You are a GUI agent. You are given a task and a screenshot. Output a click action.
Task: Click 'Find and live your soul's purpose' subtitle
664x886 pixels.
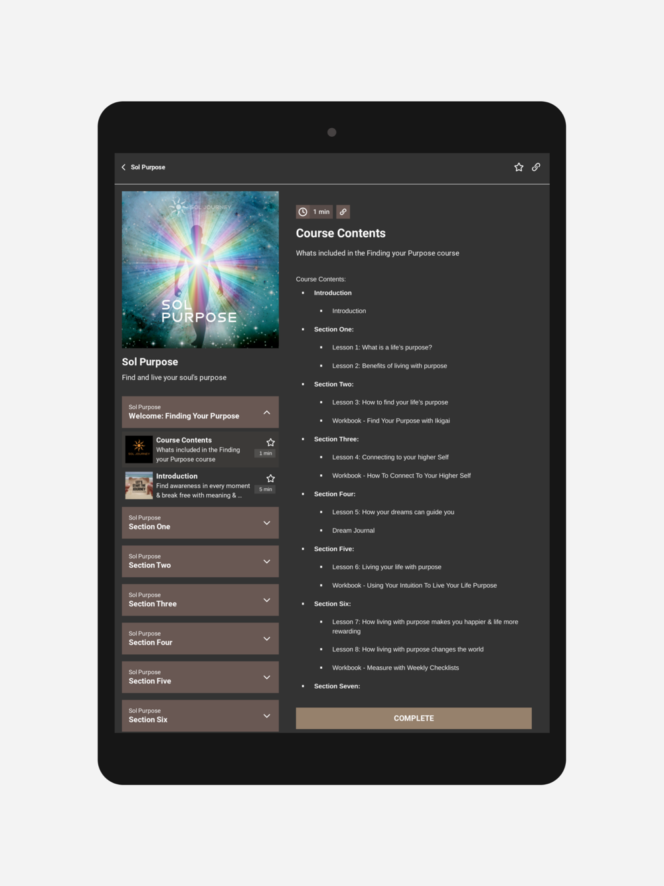point(174,377)
